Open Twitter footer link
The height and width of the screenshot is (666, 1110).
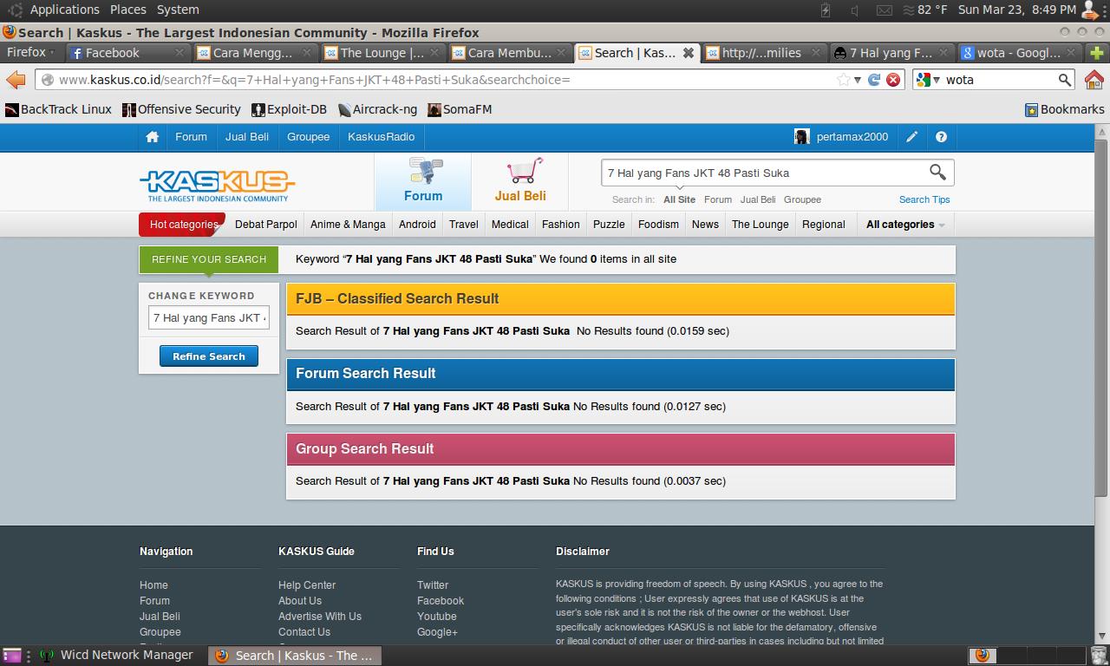tap(433, 585)
